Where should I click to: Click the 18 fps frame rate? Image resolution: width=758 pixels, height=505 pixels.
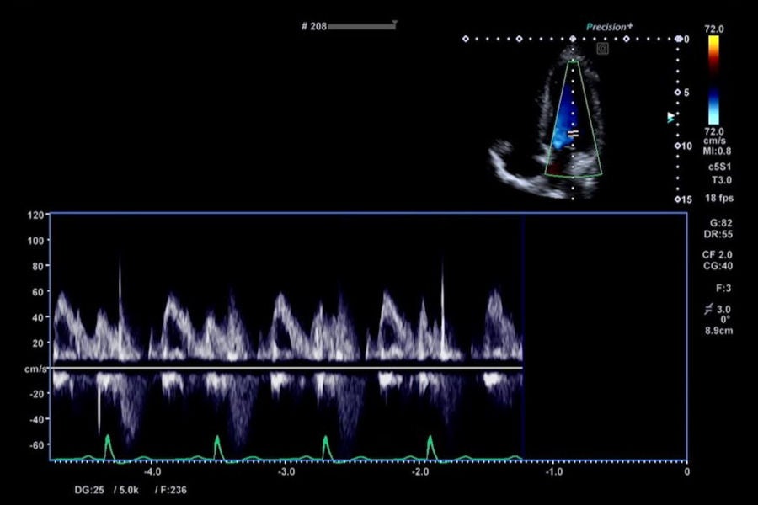(x=719, y=198)
